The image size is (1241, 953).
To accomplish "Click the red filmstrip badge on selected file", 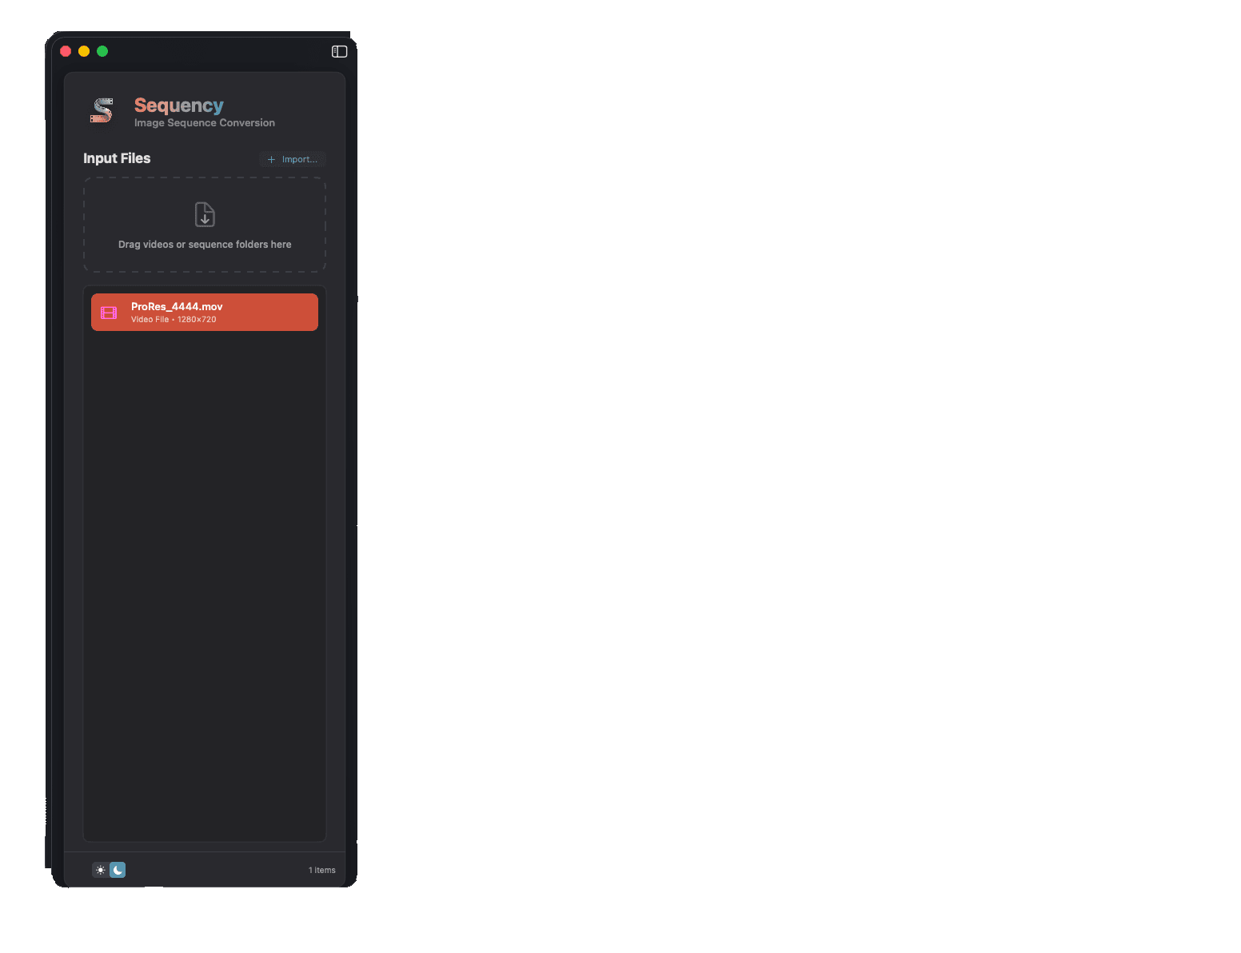I will coord(109,312).
